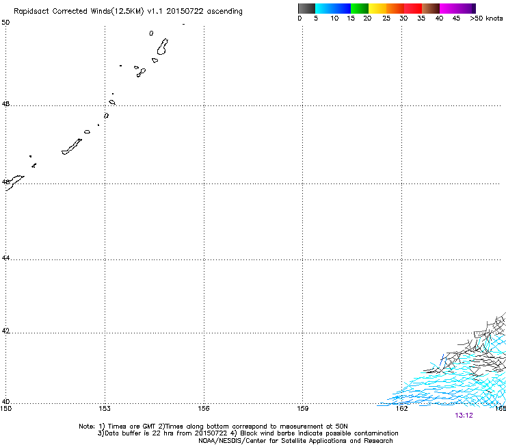Screen dimensions: 506x445
Task: Click the latitude label '42' on the left axis
Action: [x=5, y=331]
